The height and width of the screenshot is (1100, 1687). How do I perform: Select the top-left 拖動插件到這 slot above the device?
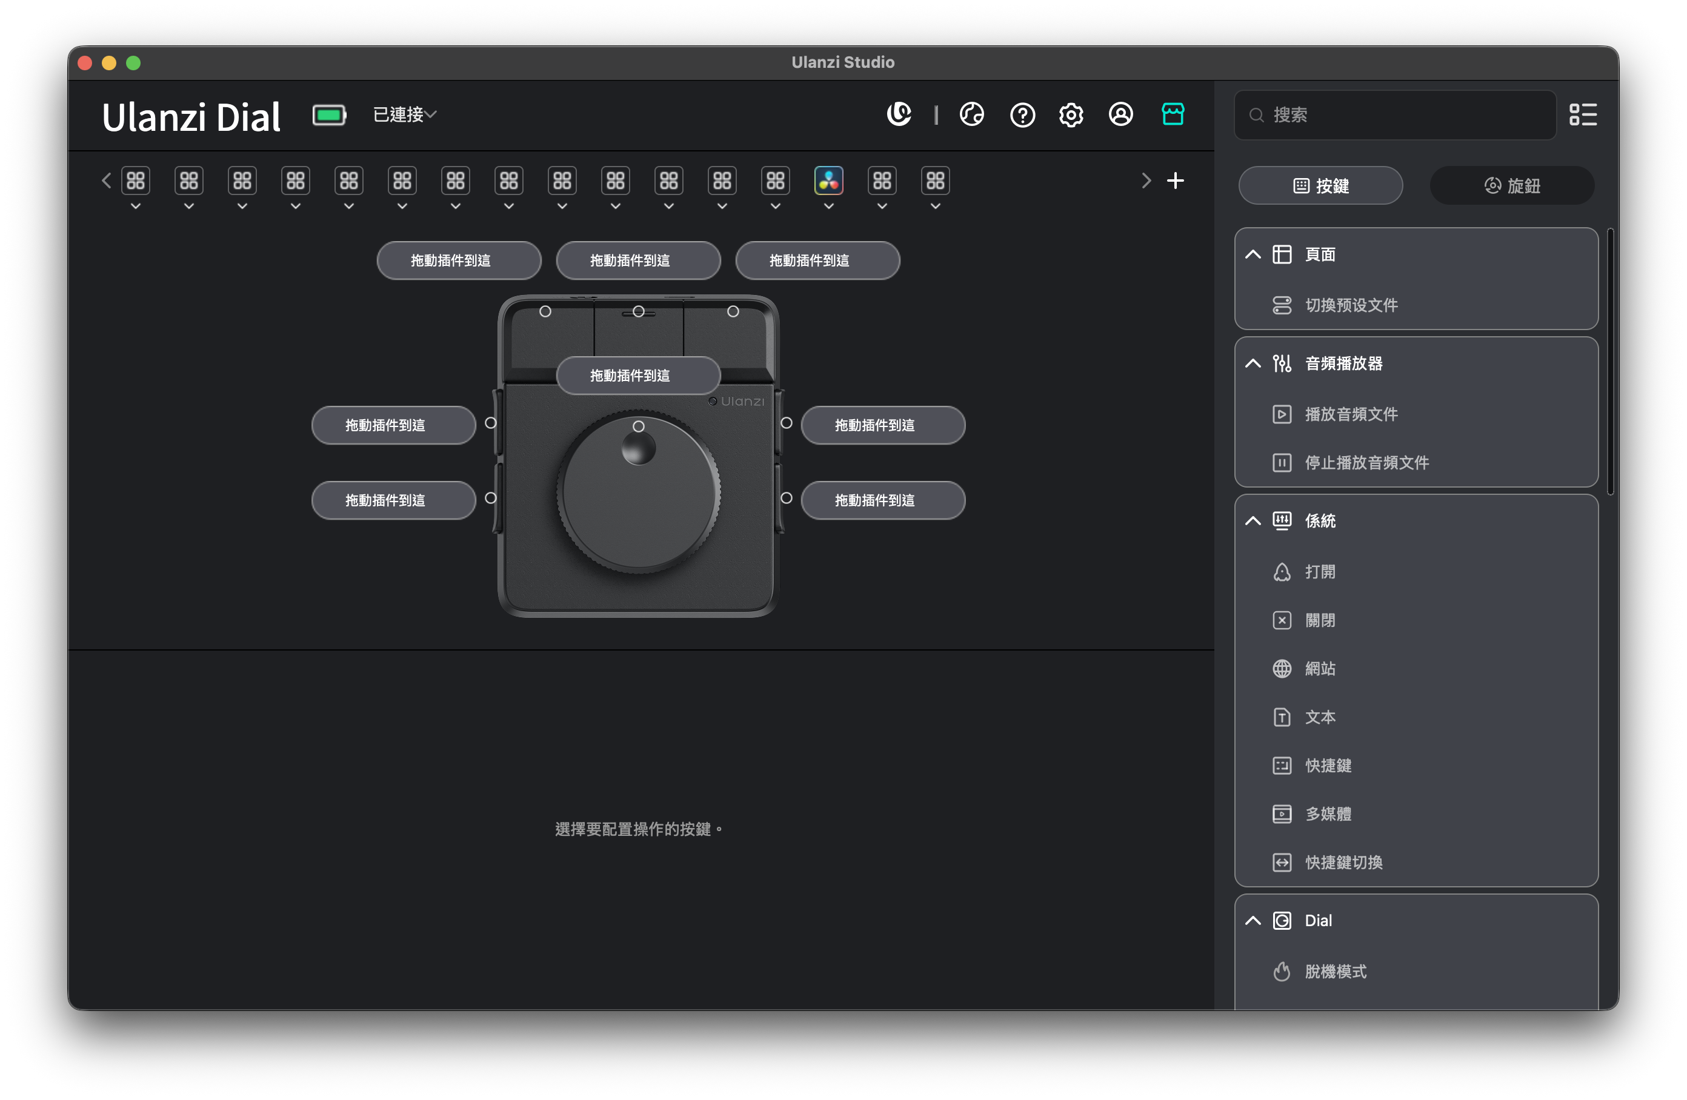459,260
